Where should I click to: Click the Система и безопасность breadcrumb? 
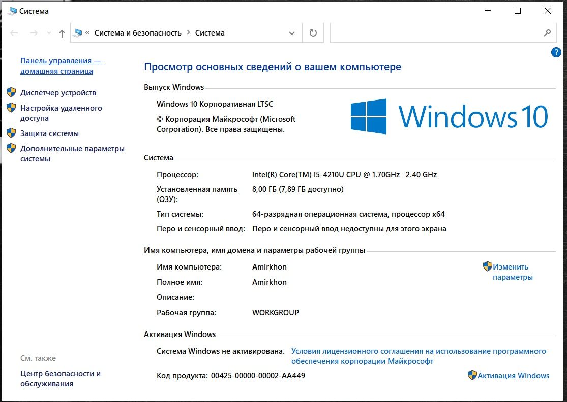click(138, 33)
